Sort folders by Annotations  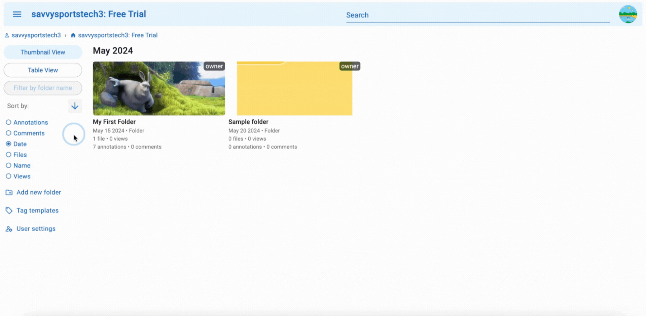[27, 122]
